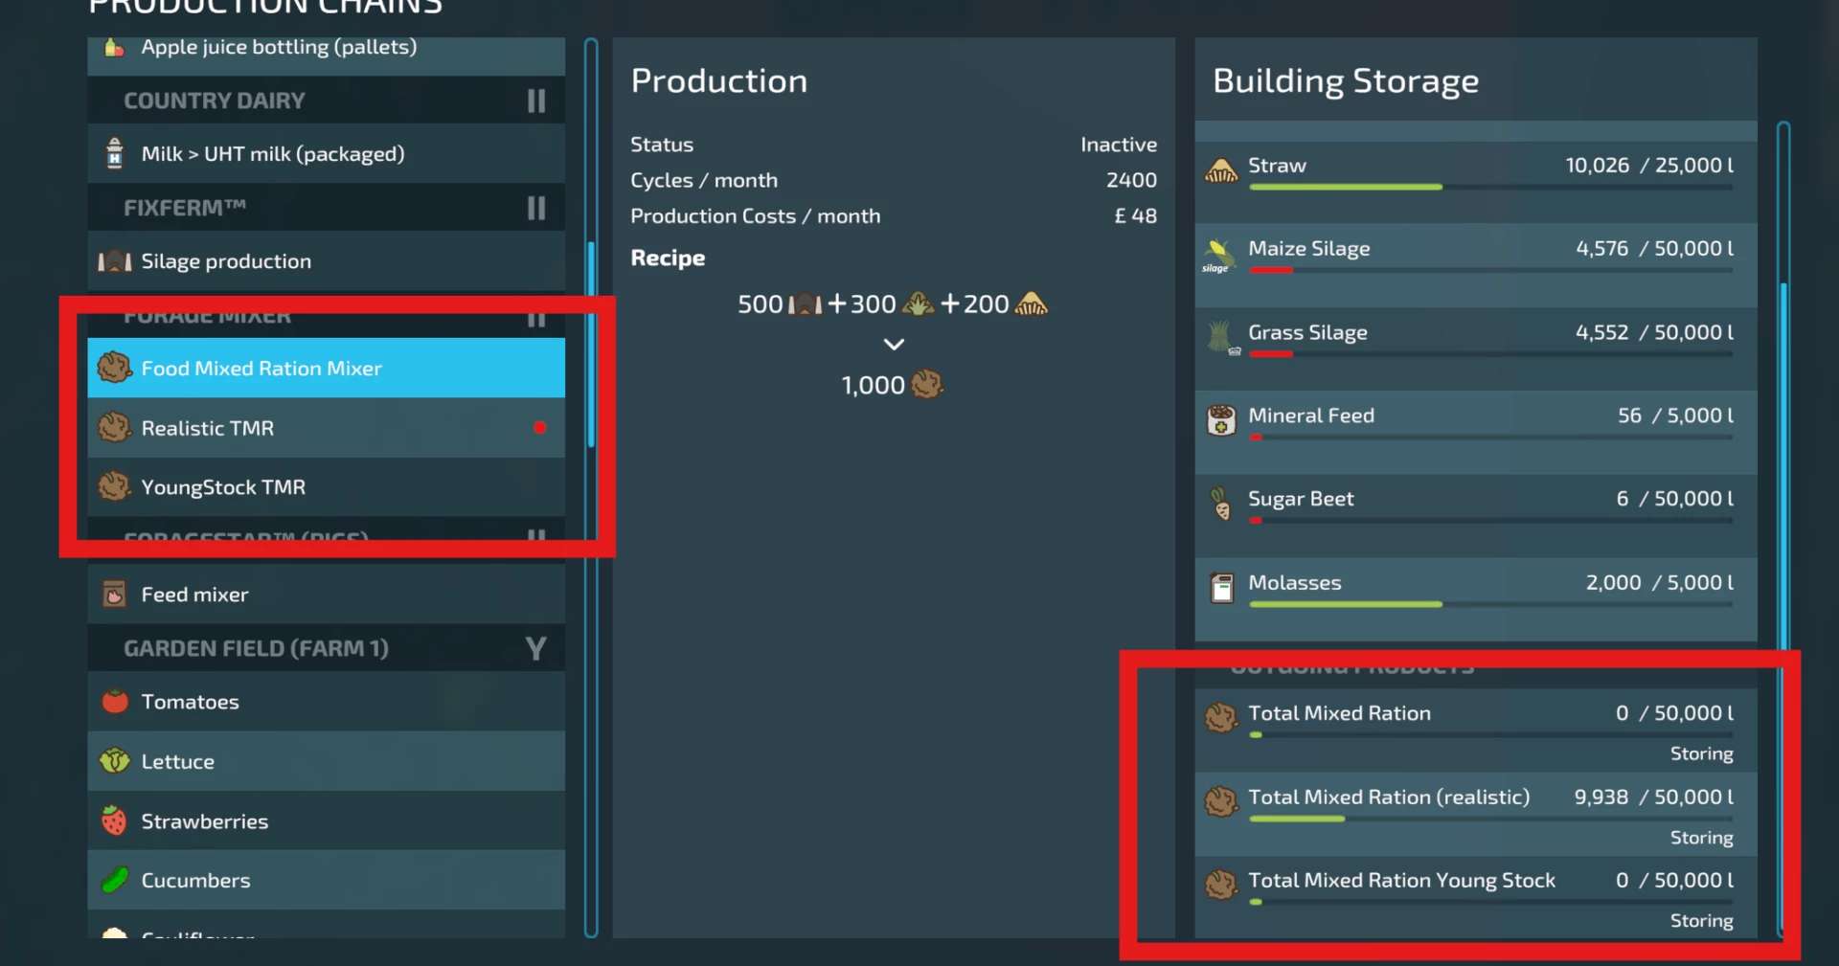Click the Tomatoes icon in list
This screenshot has height=966, width=1839.
click(115, 702)
